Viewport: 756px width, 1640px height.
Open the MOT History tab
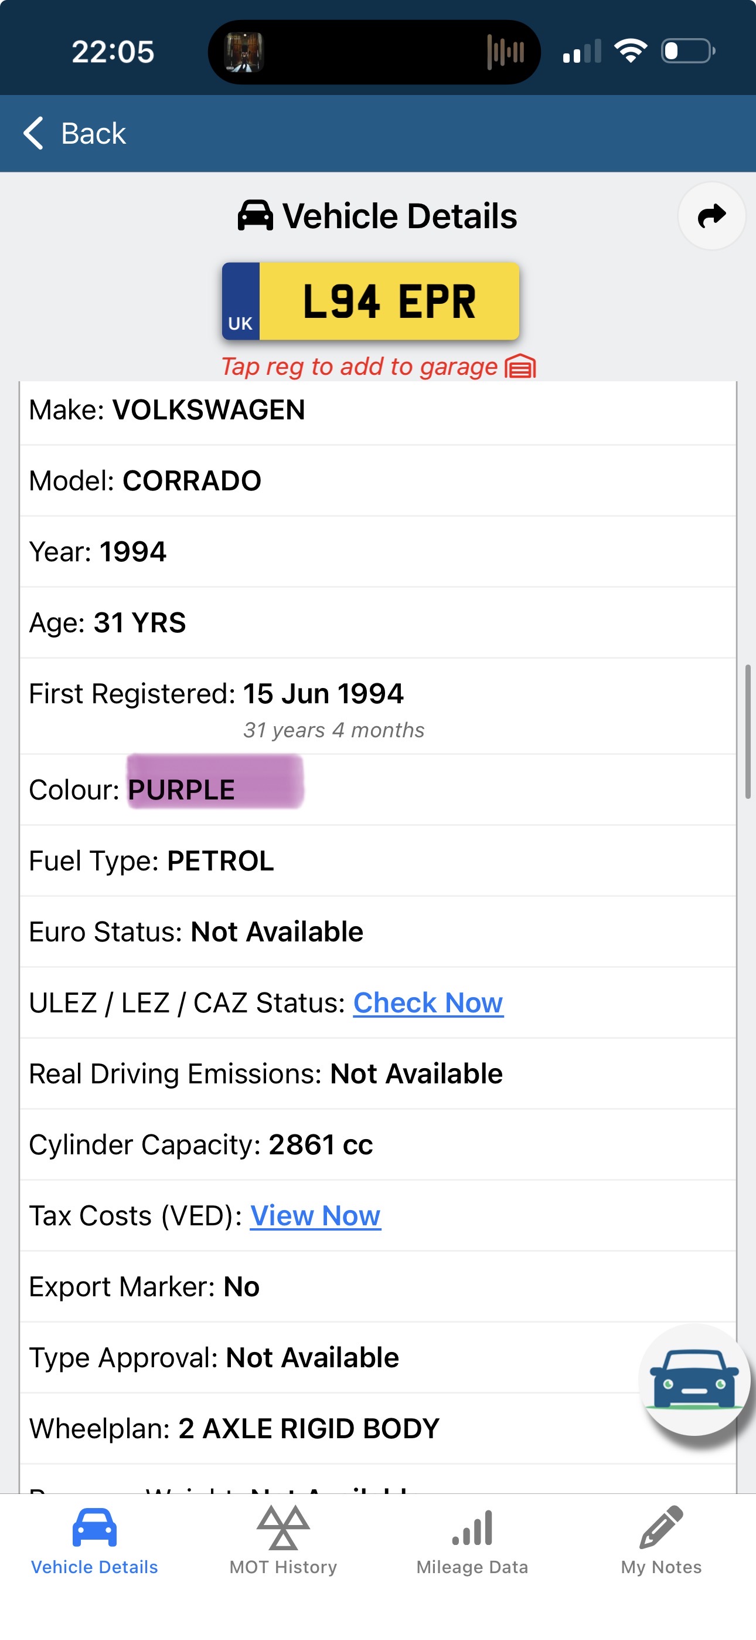(283, 1541)
